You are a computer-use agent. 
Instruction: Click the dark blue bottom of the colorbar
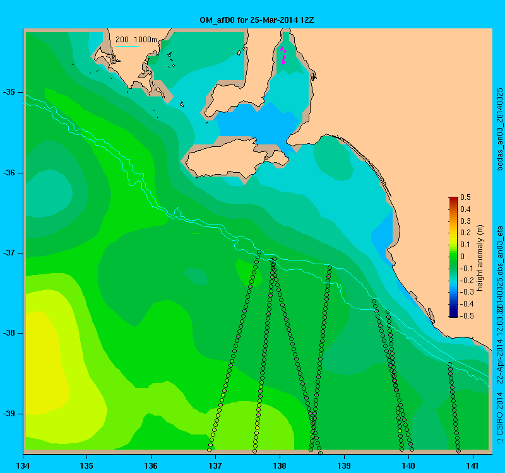point(453,314)
